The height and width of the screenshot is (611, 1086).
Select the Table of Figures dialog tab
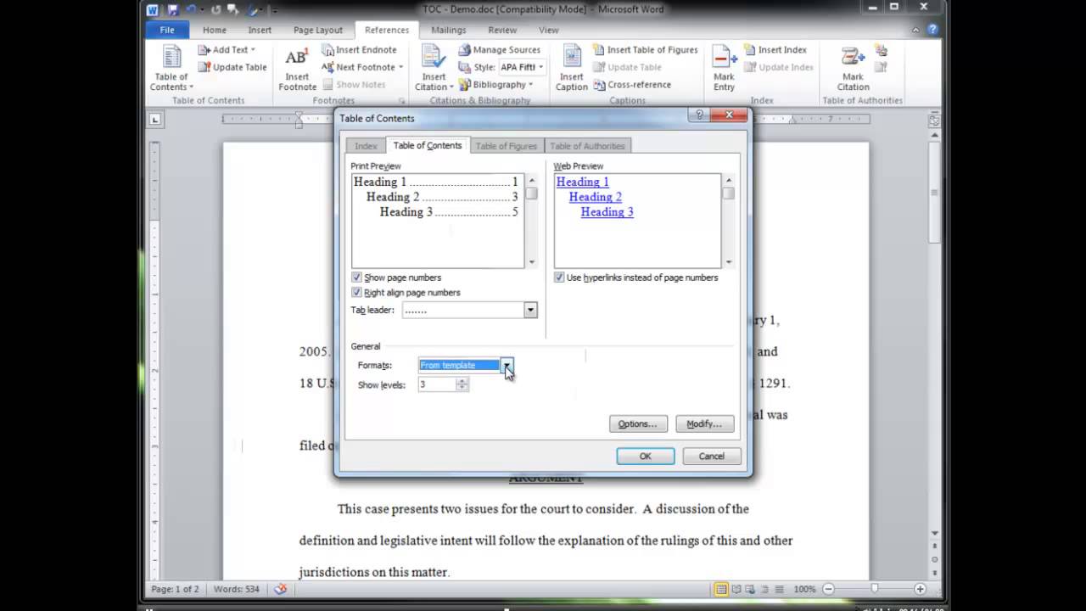point(507,146)
